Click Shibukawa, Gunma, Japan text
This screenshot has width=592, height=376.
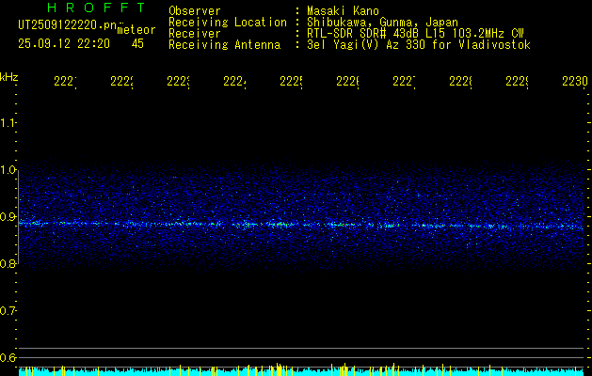tap(382, 23)
